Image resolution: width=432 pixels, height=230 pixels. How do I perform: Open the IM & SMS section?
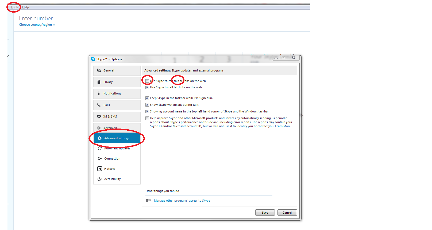click(x=117, y=116)
